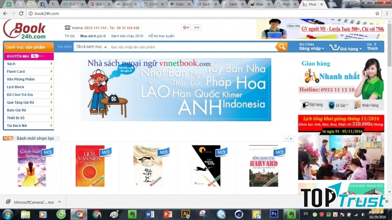Switch to the CONG browser tab
The height and width of the screenshot is (220, 392).
[154, 4]
